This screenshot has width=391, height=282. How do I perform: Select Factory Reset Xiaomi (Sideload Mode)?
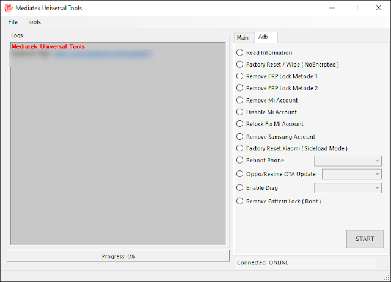(292, 148)
